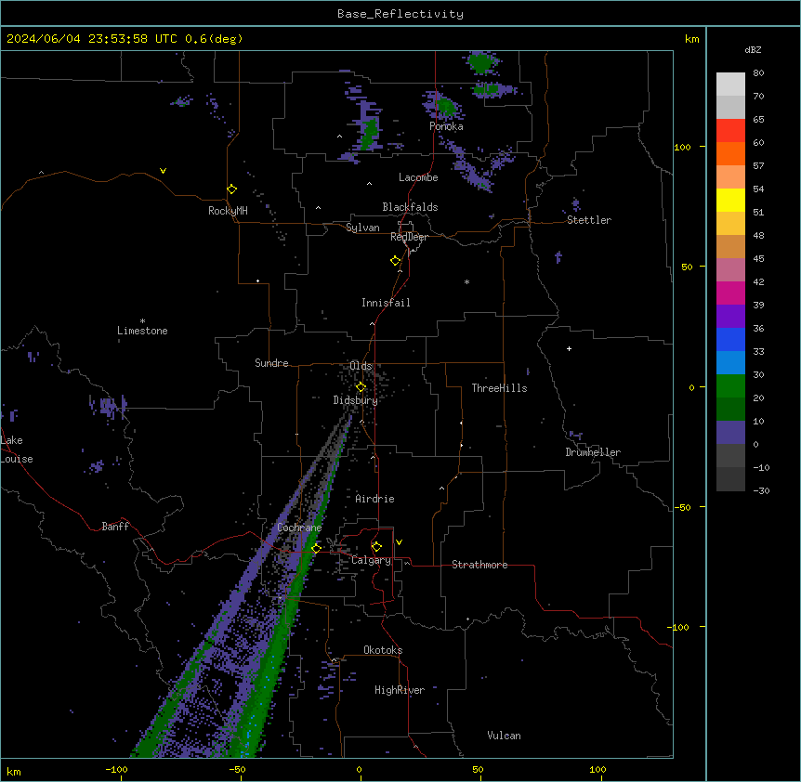Viewport: 801px width, 782px height.
Task: Click the ThreeHills city label
Action: (x=499, y=388)
